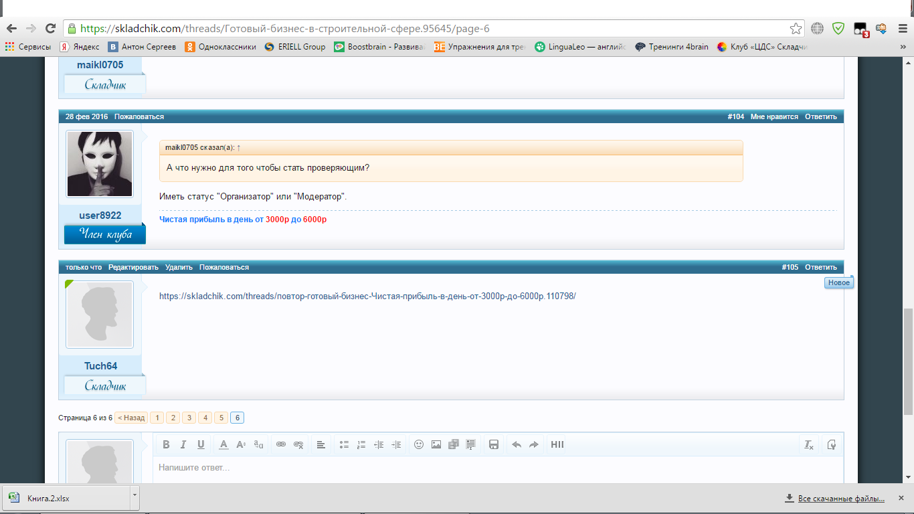The height and width of the screenshot is (514, 914).
Task: Apply underline formatting in reply editor
Action: [201, 444]
